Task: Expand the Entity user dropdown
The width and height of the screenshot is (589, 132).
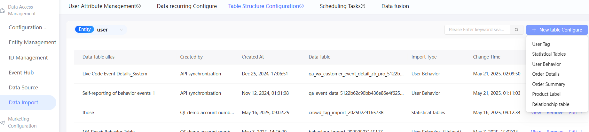Action: coord(121,30)
